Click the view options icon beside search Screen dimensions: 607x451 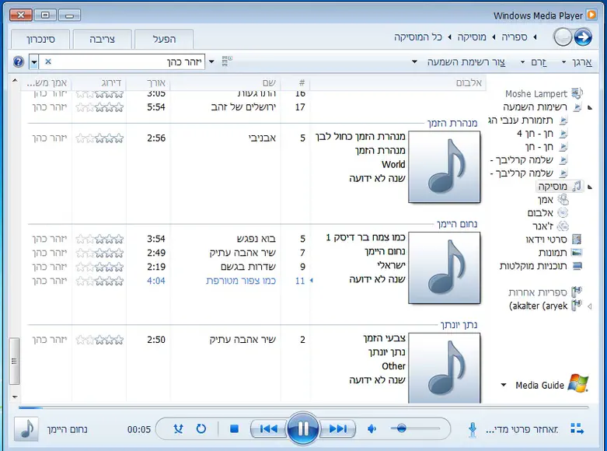[x=227, y=61]
